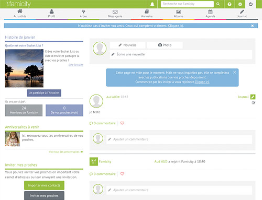Image resolution: width=262 pixels, height=200 pixels.
Task: Click the 'Écrire une nouvelle' field
Action: (181, 54)
